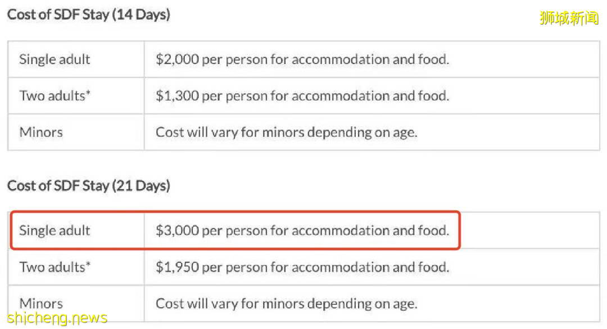The image size is (607, 329).
Task: Select 'Two adults*' cell in 14 Days table
Action: pos(55,96)
